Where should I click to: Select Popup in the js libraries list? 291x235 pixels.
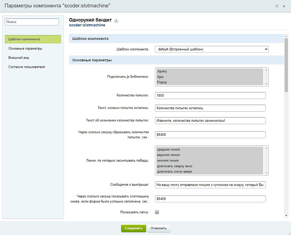[162, 83]
